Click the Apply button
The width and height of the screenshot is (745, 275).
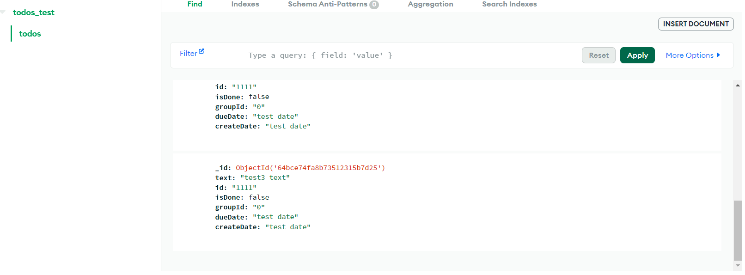coord(637,55)
